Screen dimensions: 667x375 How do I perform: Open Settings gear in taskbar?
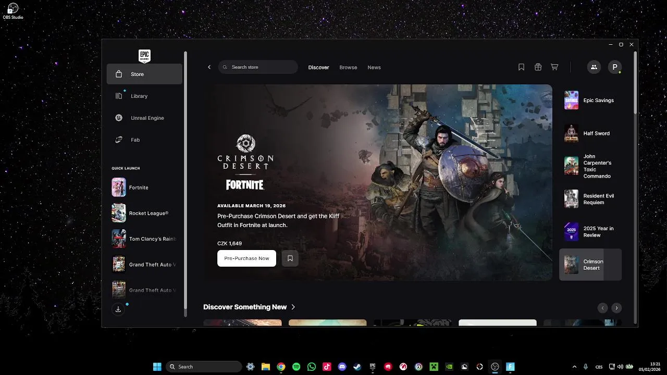click(250, 367)
